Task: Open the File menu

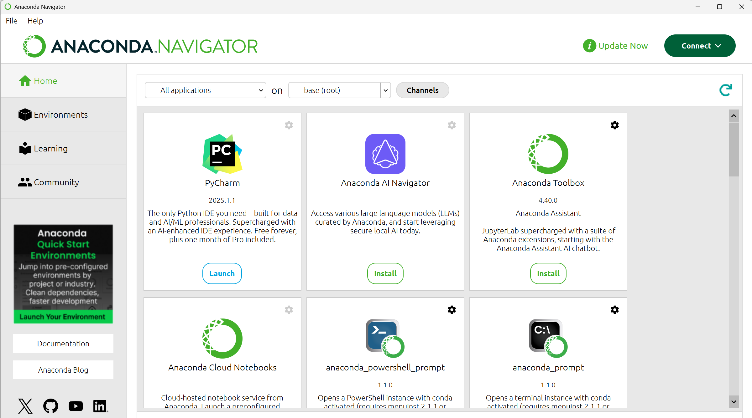Action: click(12, 21)
